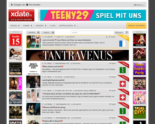This screenshot has height=124, width=155.
Task: Click 'Sankt Margrethen / SG' in Mia's Studio listing
Action: [x=62, y=63]
